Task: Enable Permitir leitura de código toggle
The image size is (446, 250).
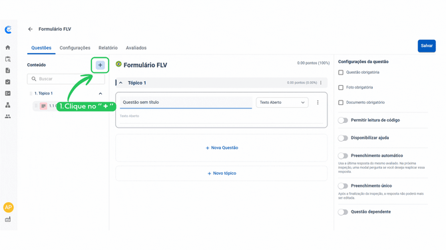Action: pyautogui.click(x=343, y=120)
